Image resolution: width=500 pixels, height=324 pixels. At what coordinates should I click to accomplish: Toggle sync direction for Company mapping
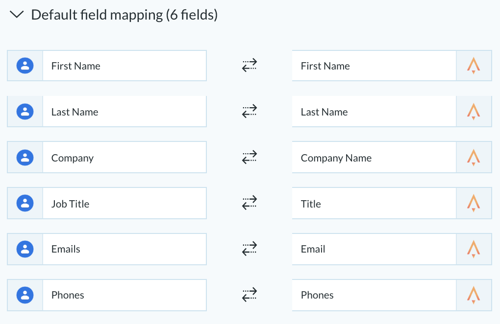(250, 157)
